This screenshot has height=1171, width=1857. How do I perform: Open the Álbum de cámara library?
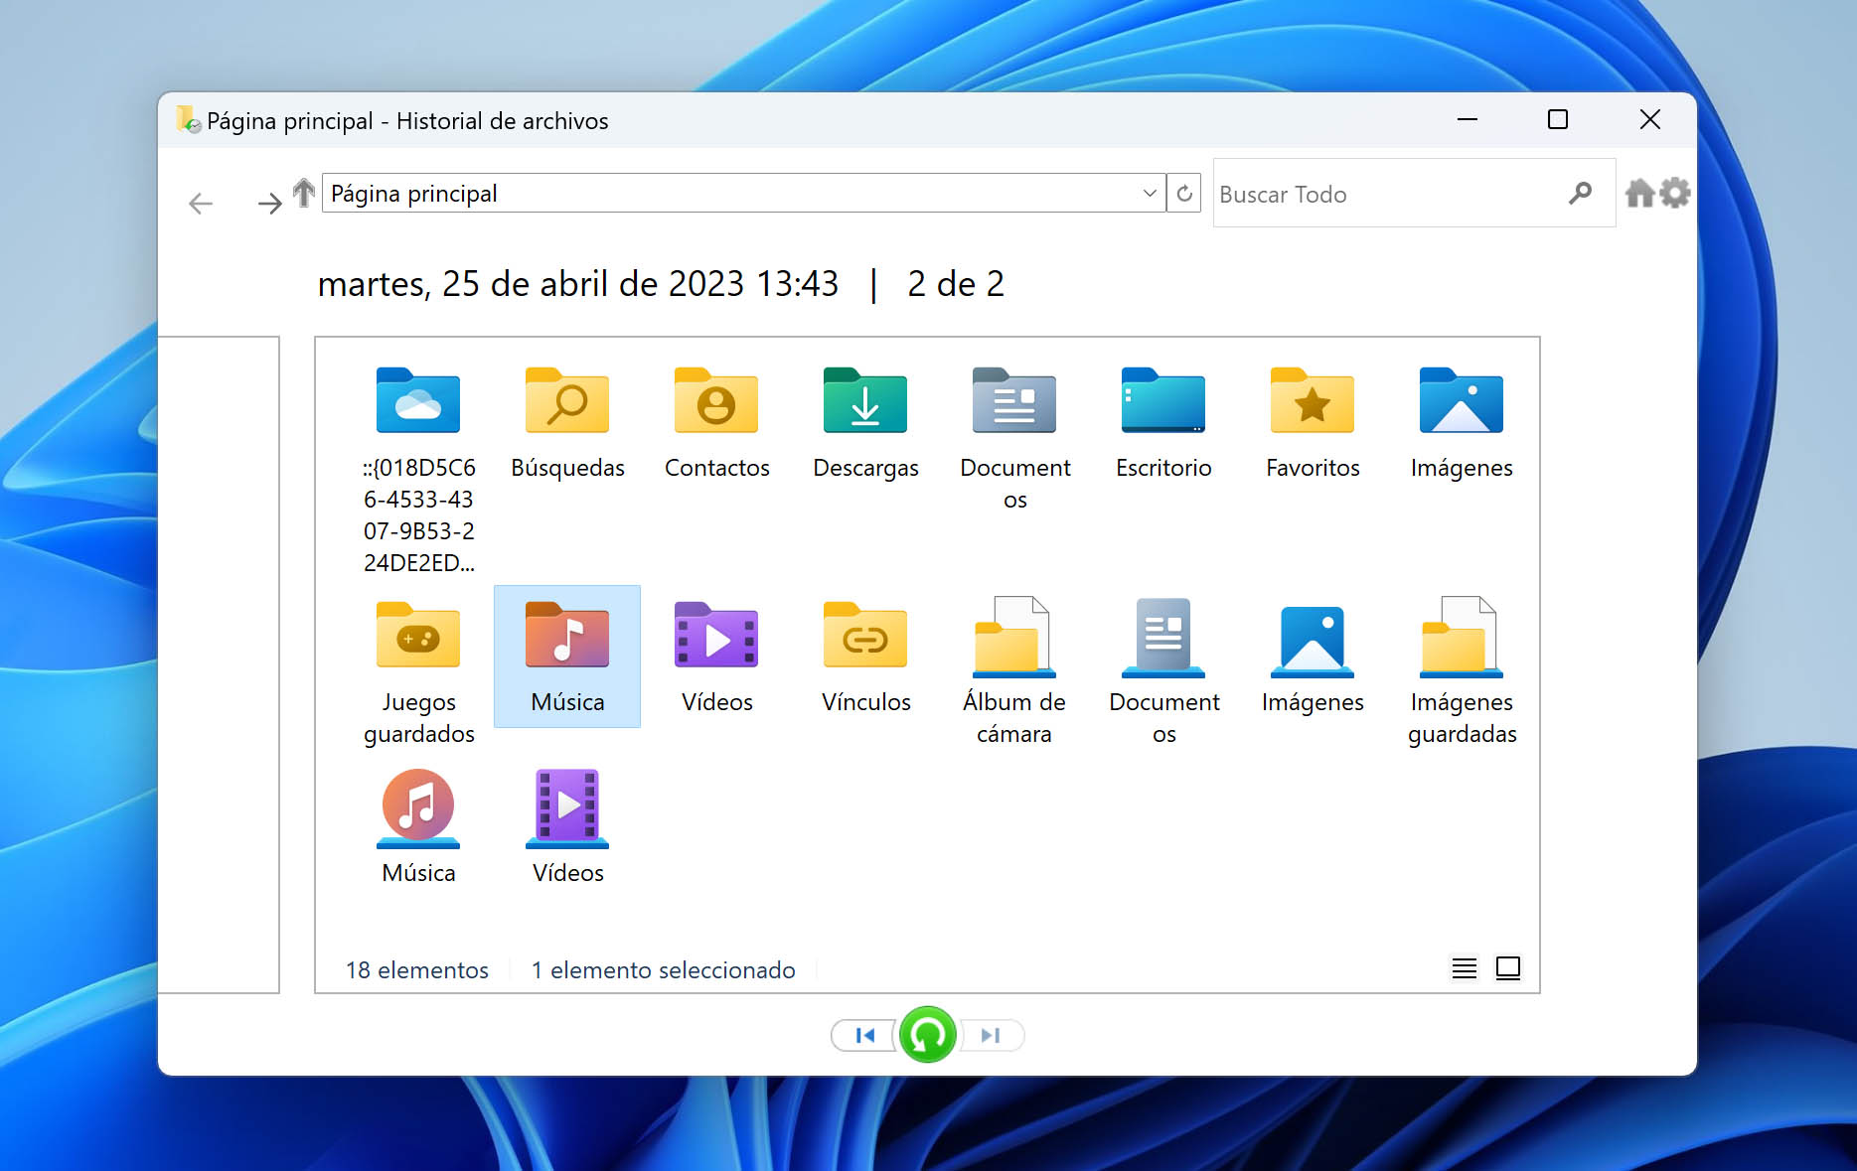click(1014, 637)
